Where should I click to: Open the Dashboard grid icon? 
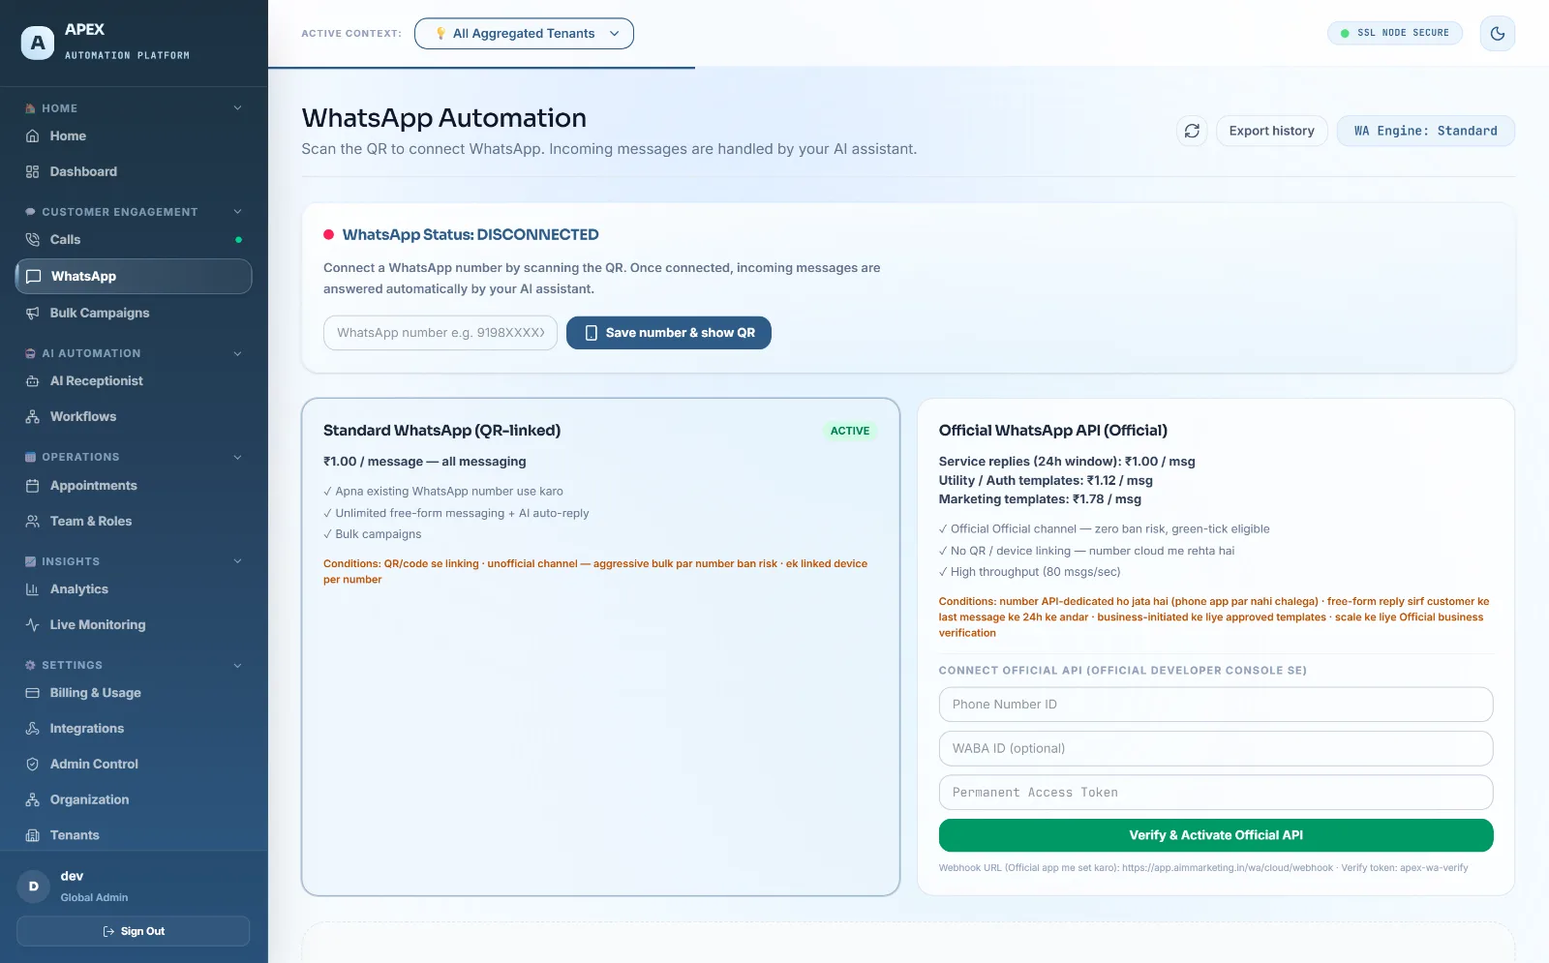click(x=32, y=171)
